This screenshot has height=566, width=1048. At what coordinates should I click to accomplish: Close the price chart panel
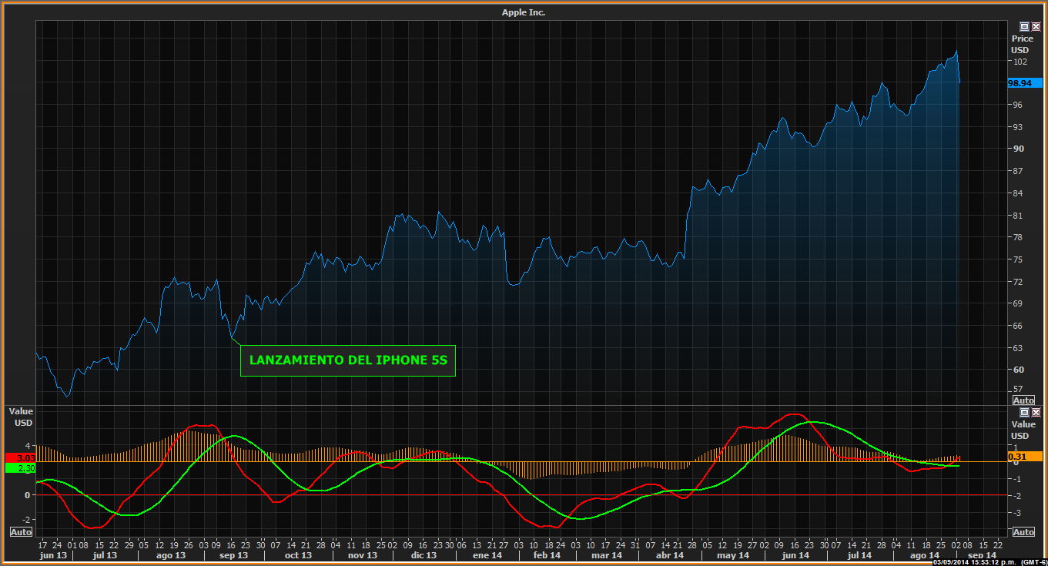coord(1036,26)
